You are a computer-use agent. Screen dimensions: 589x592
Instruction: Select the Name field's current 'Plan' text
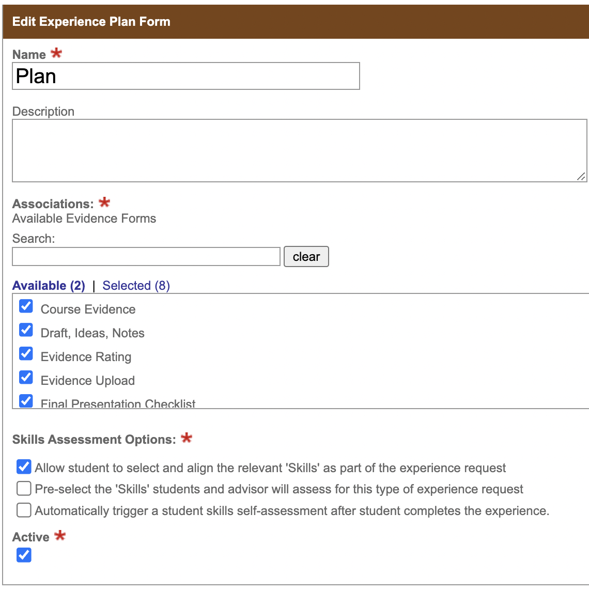[36, 76]
